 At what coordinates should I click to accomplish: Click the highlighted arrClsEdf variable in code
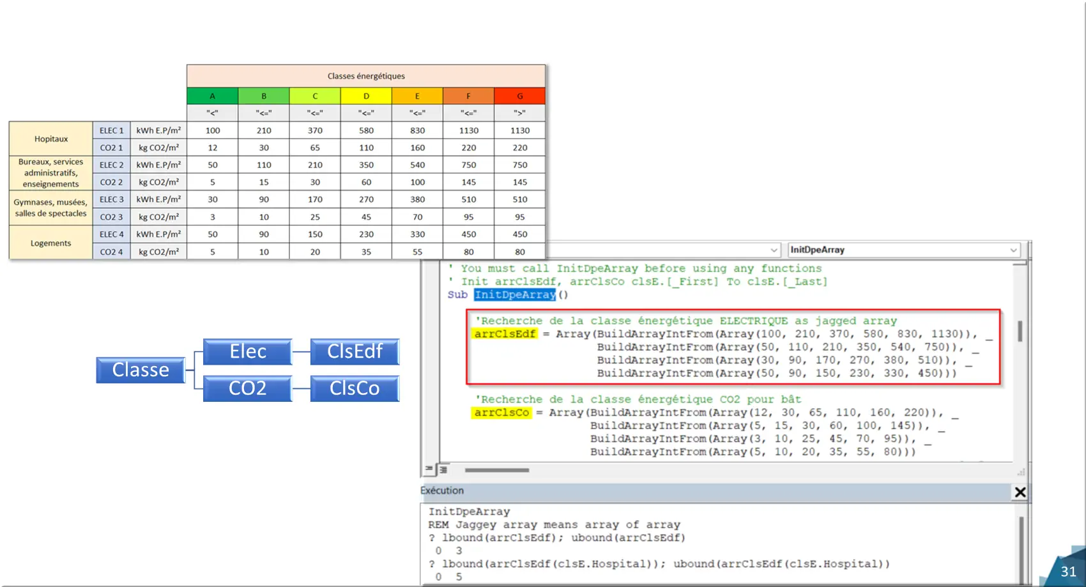pyautogui.click(x=505, y=333)
